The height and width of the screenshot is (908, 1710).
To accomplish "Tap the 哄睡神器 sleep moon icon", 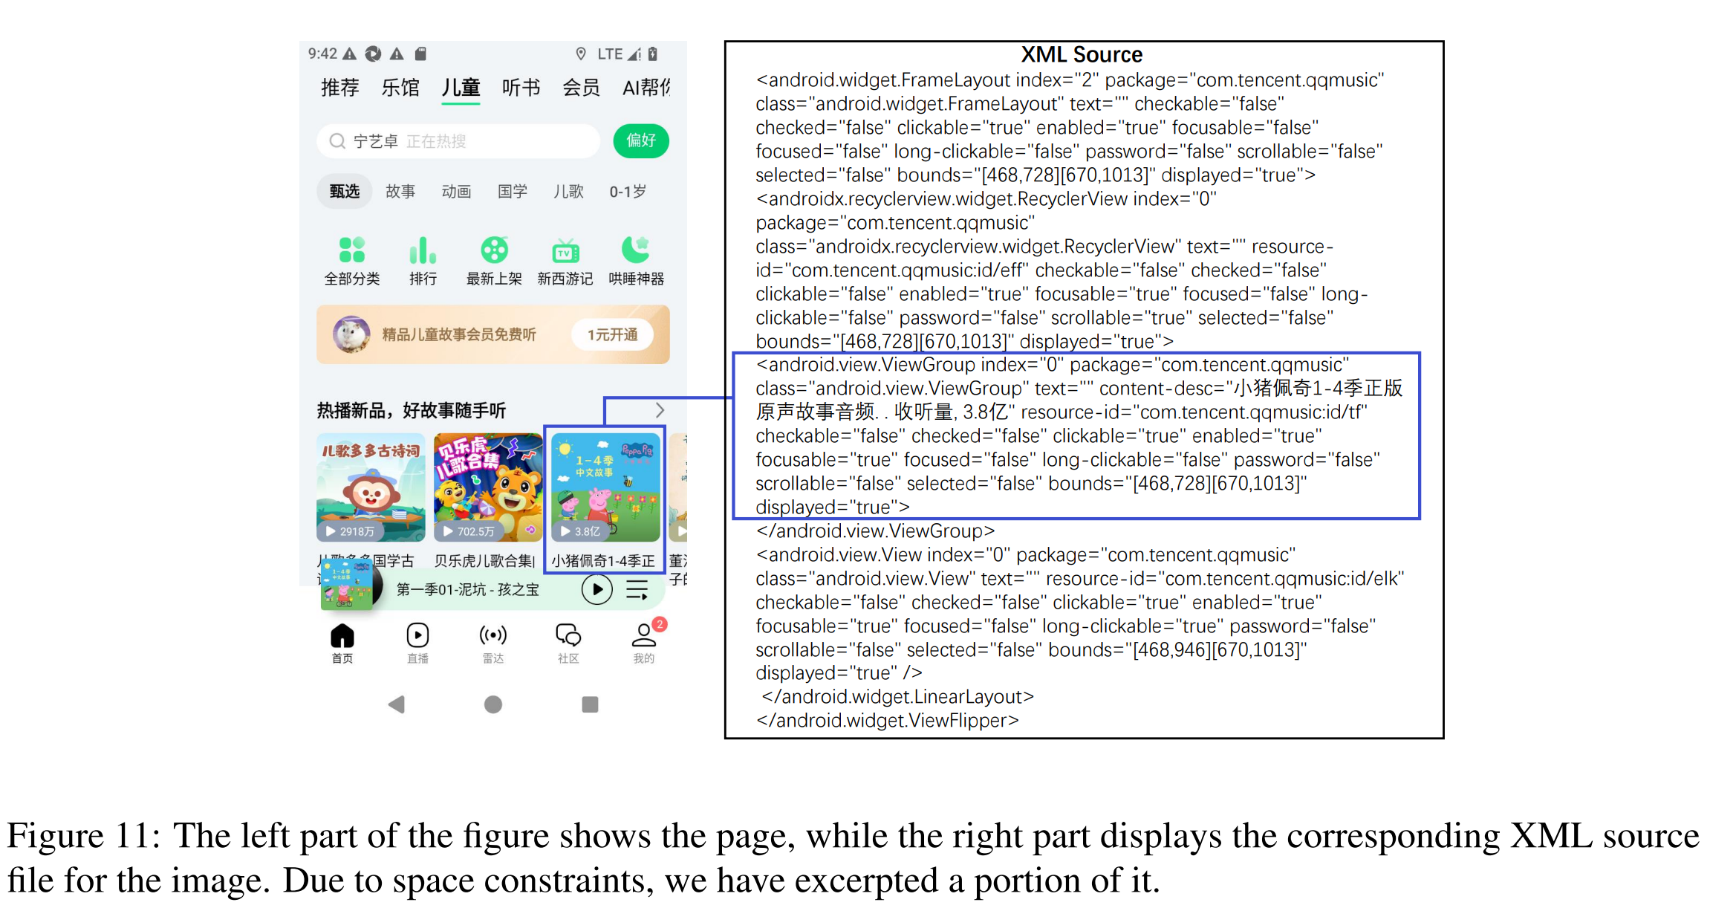I will click(x=636, y=250).
